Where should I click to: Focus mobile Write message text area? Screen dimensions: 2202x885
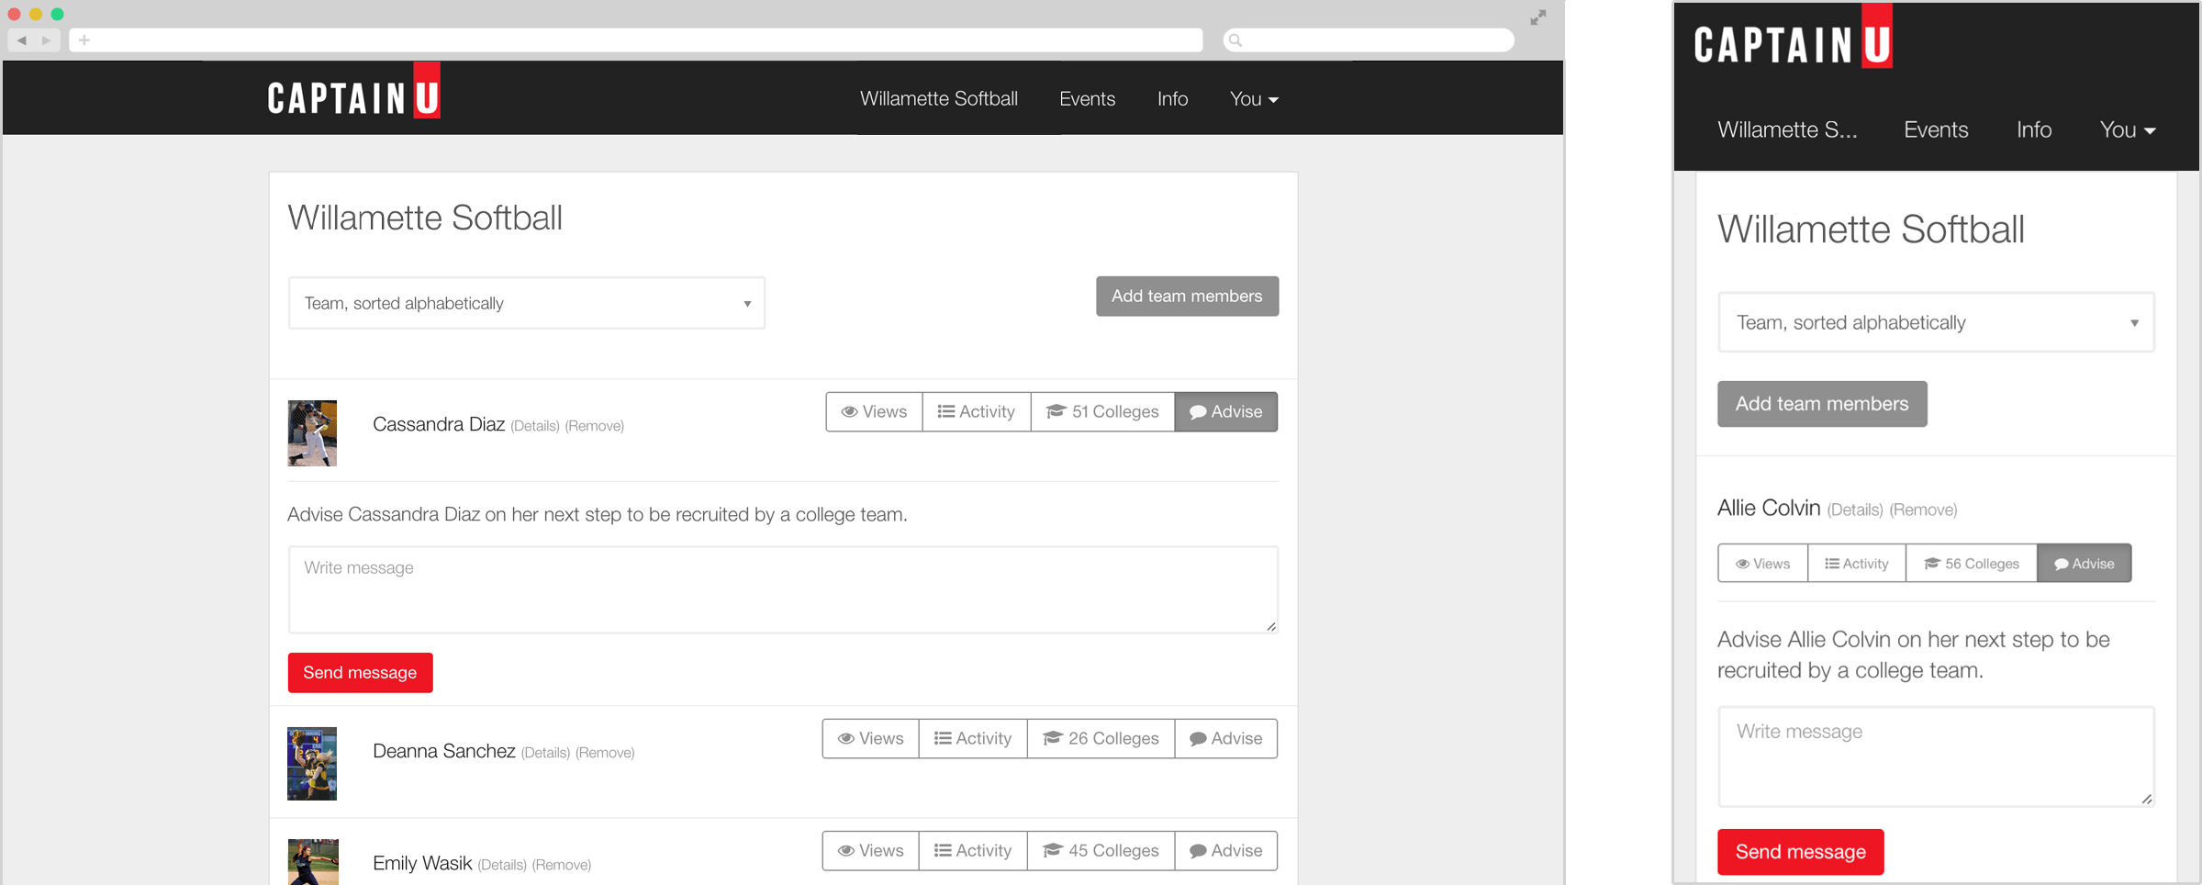pos(1936,756)
